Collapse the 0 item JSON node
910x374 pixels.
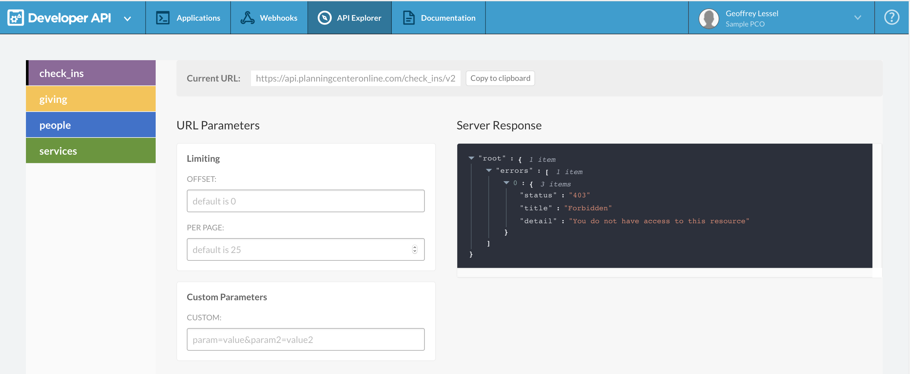[506, 183]
